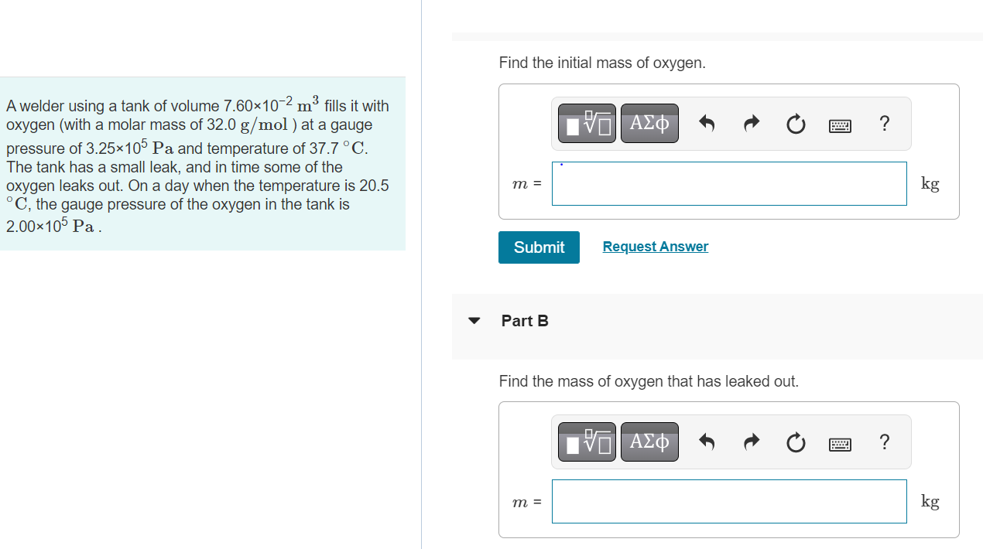
Task: Redo edit in Part B answer
Action: click(x=751, y=442)
